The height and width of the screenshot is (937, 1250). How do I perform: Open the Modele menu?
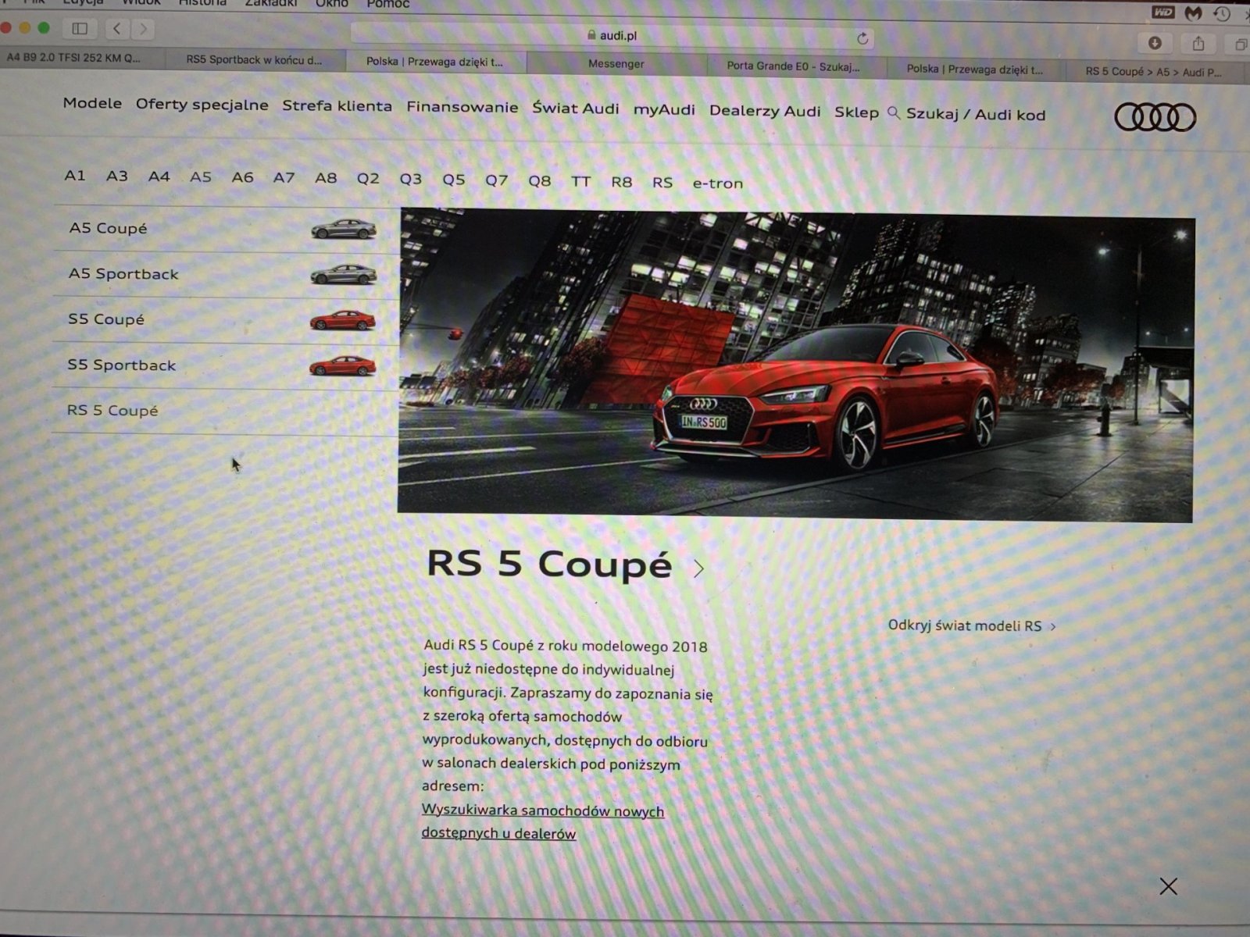pos(92,103)
